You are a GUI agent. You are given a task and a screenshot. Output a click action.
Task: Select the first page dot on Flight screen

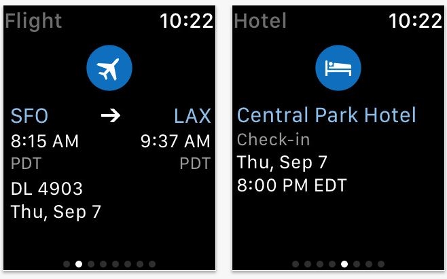click(67, 264)
